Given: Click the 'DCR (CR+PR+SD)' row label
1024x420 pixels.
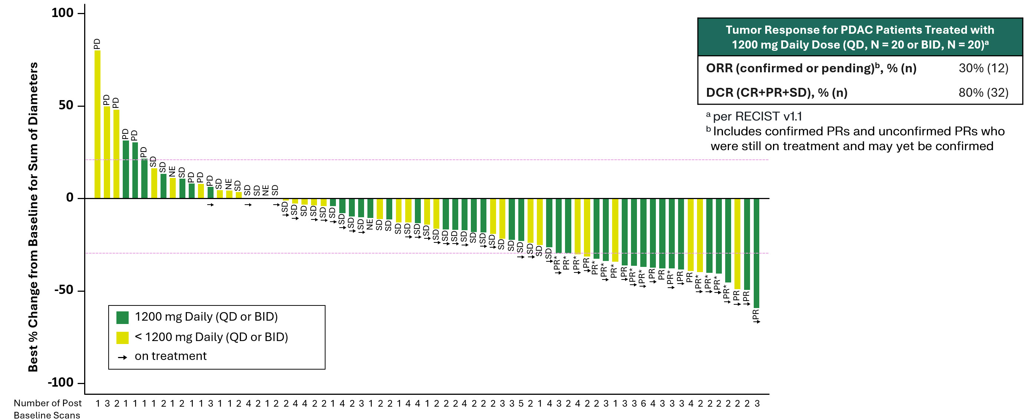Looking at the screenshot, I should [776, 93].
